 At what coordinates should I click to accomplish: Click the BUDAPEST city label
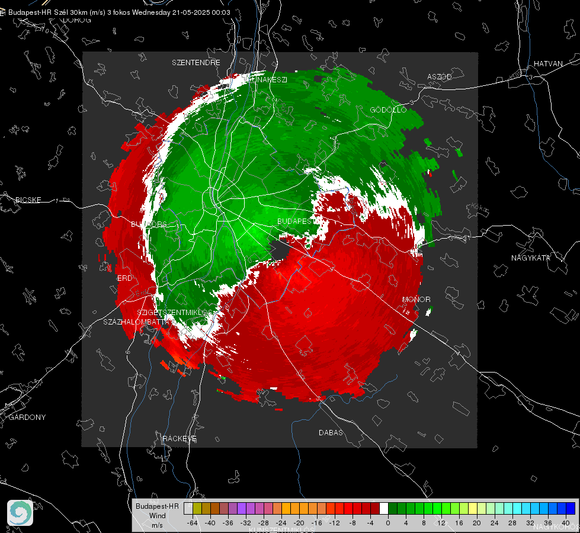coord(296,221)
